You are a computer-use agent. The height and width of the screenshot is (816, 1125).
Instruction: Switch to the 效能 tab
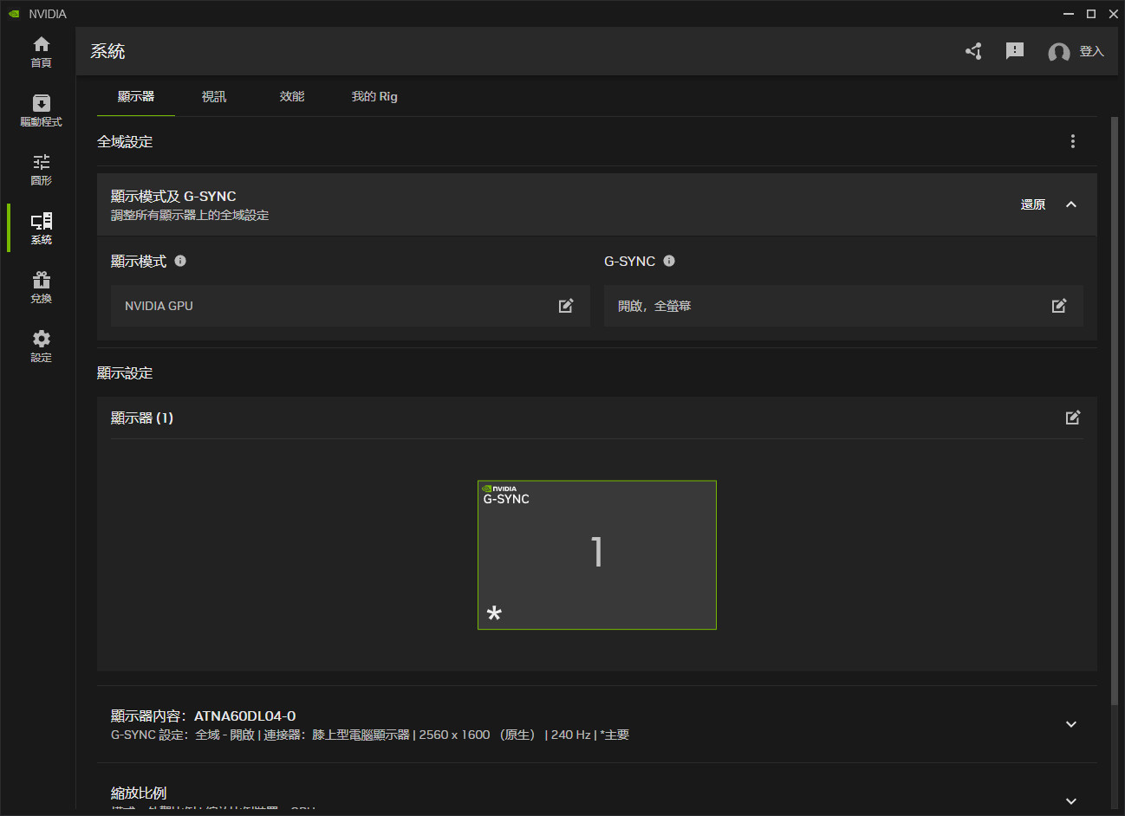coord(292,96)
